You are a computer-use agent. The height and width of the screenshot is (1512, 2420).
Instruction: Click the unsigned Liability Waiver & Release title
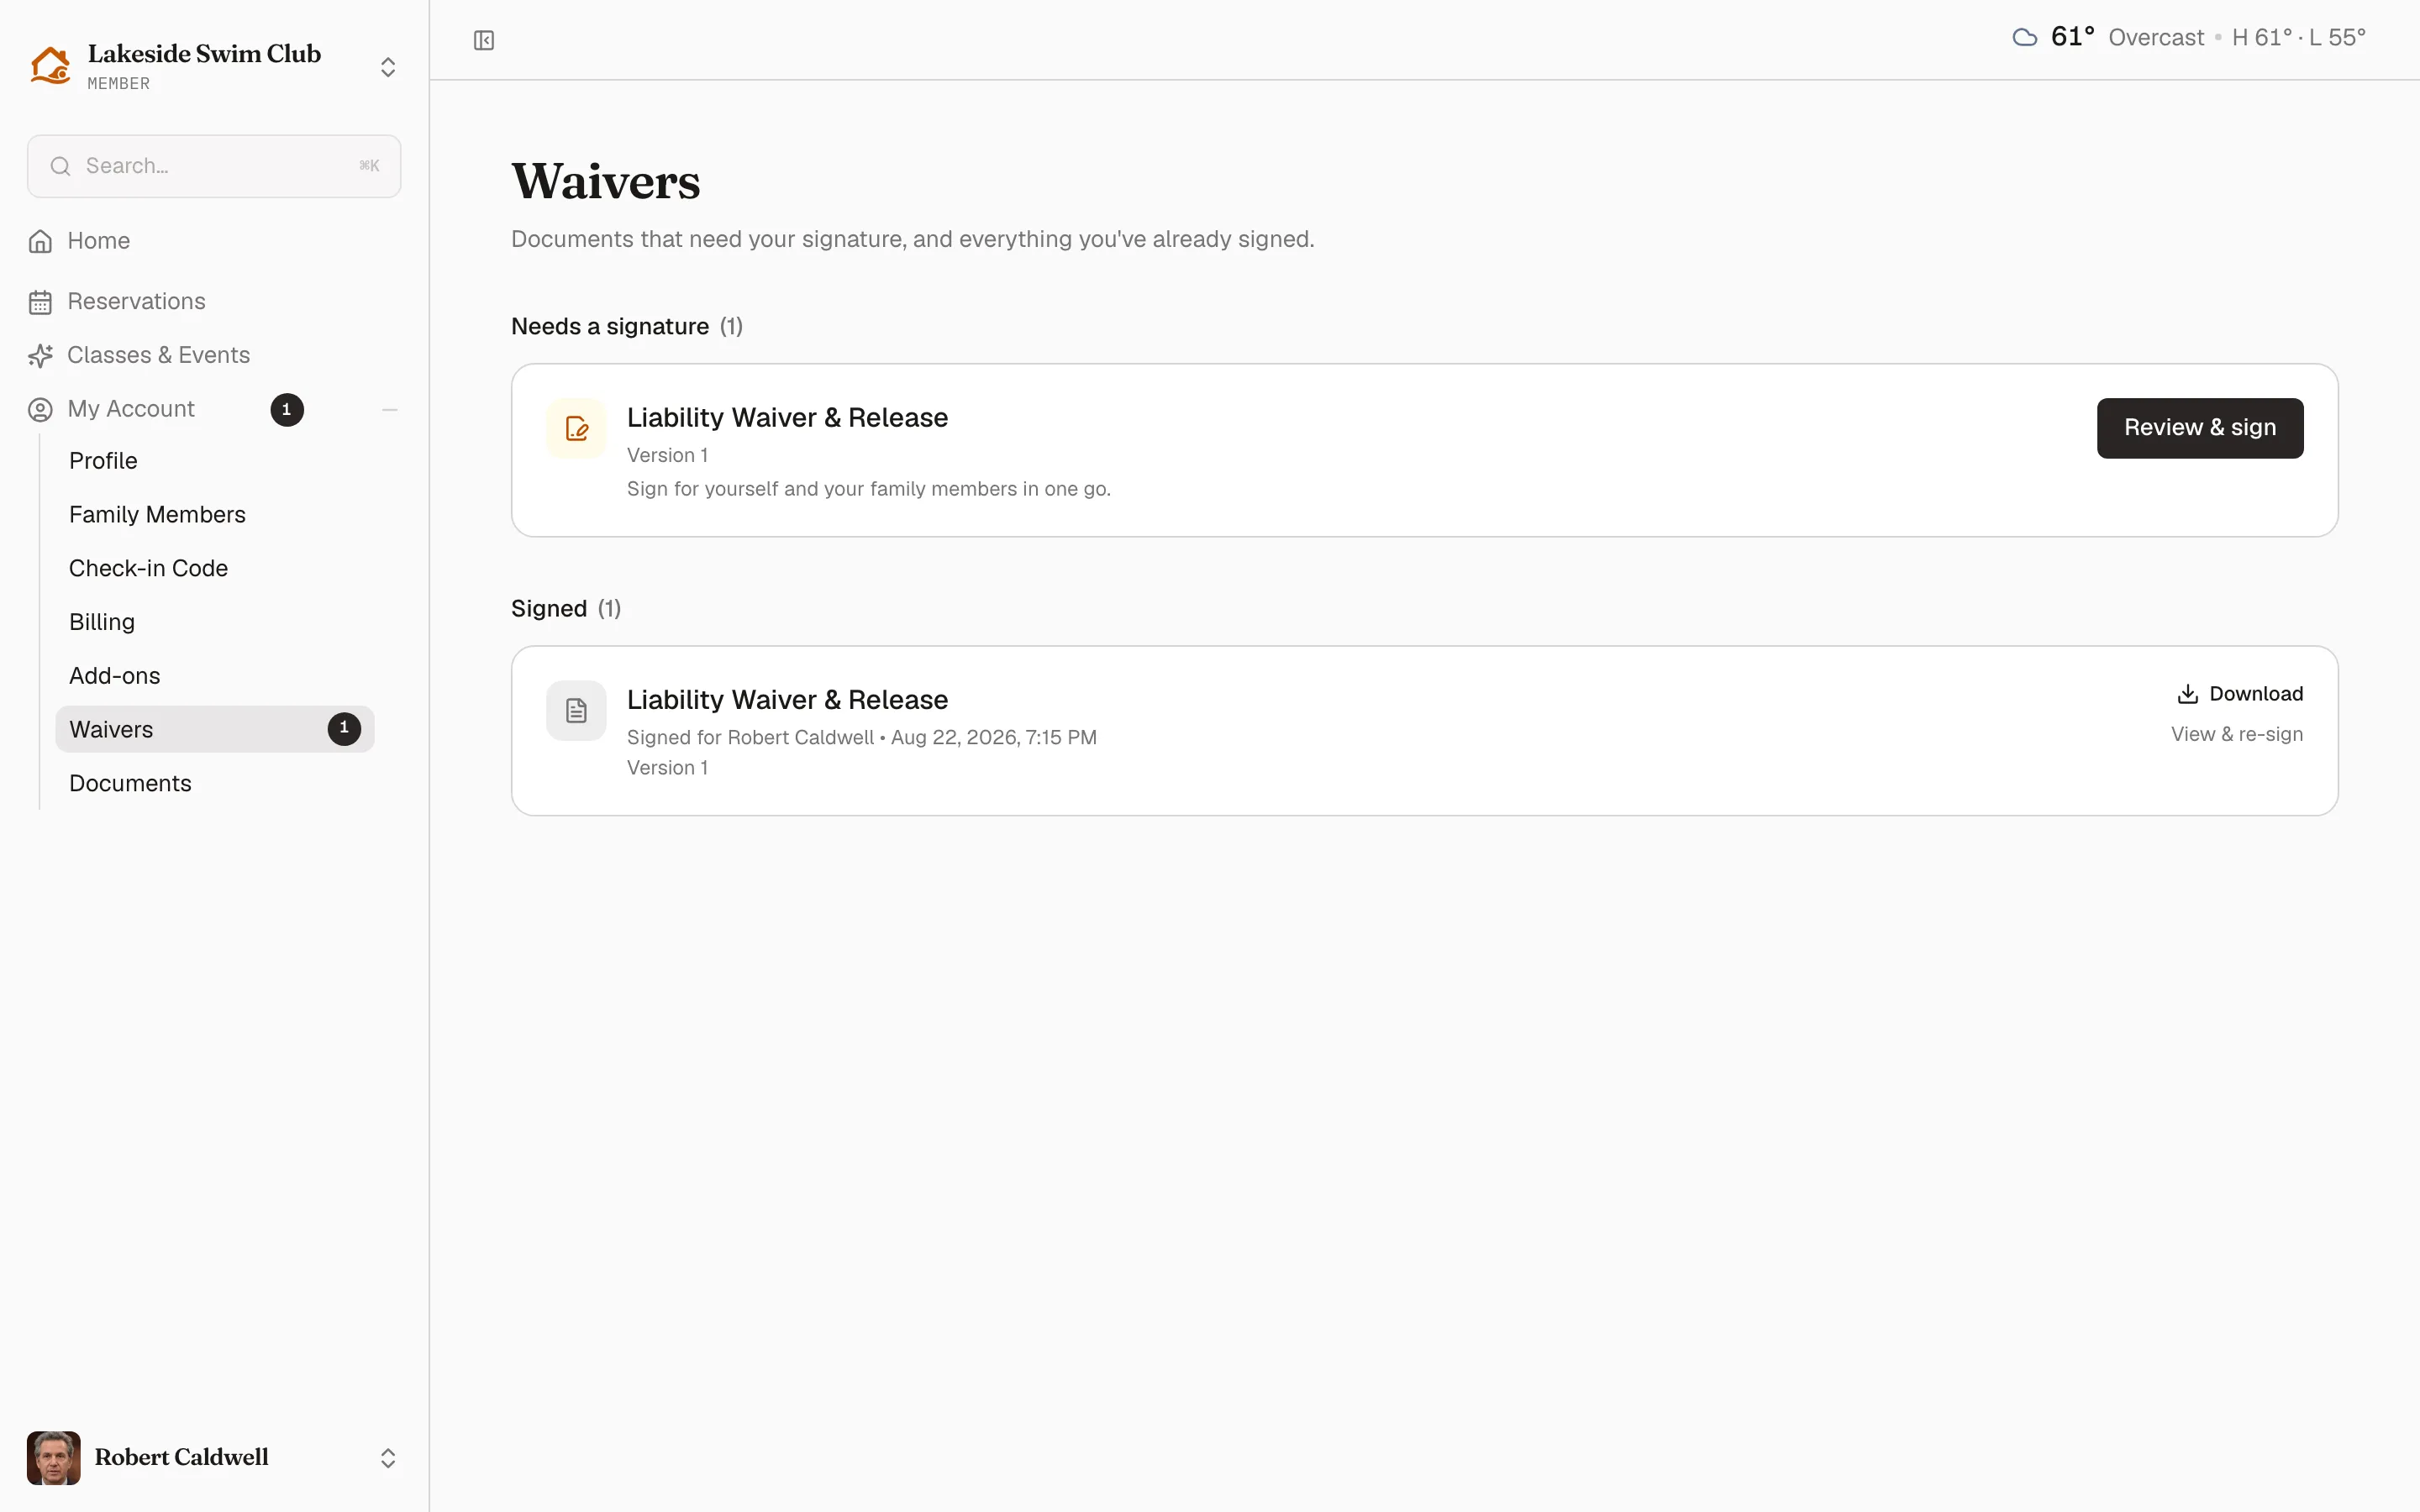click(x=787, y=418)
